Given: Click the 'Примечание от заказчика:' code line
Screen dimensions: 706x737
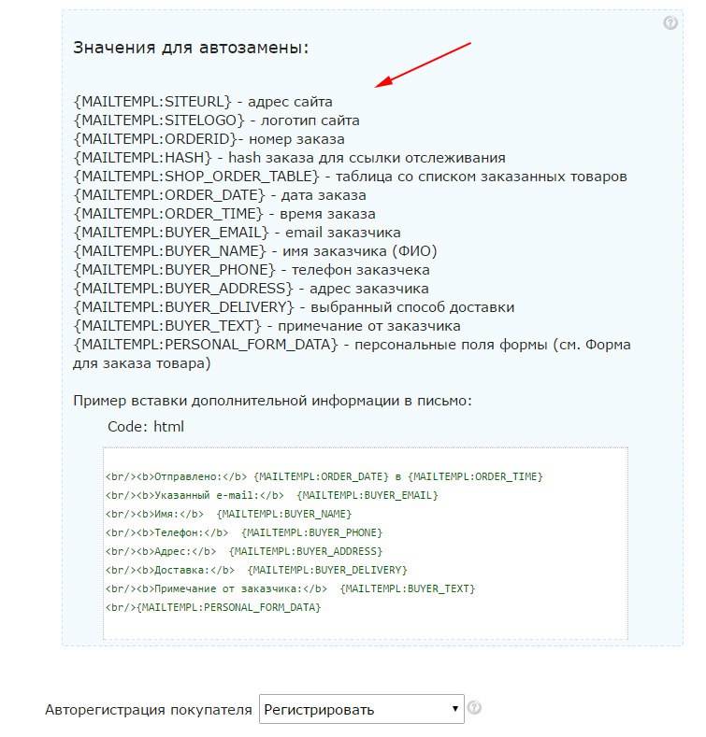Looking at the screenshot, I should coord(291,588).
